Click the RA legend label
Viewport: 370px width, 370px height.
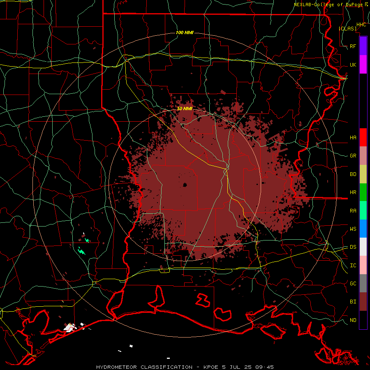(353, 210)
